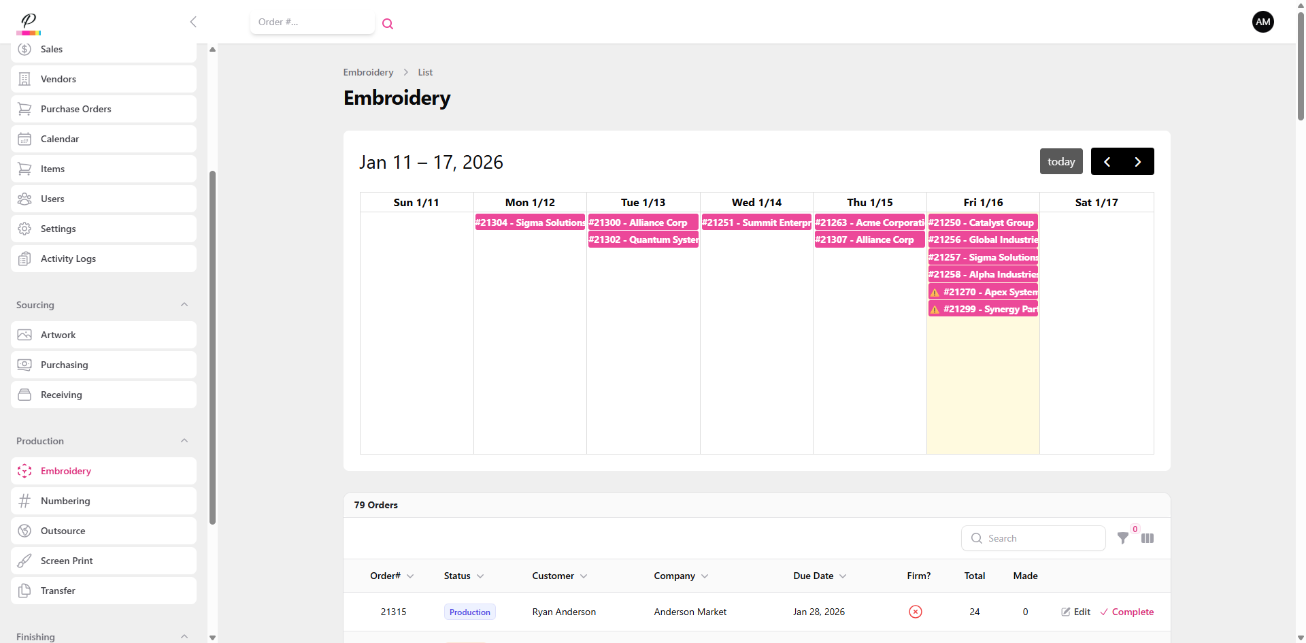
Task: Collapse the Production section
Action: (184, 441)
